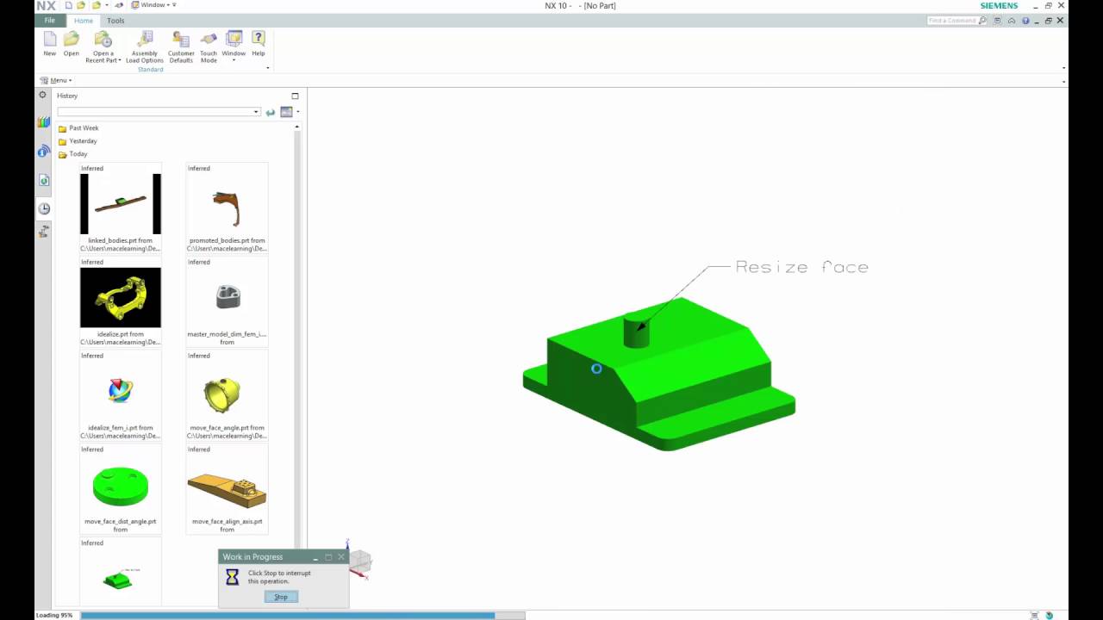Open the File tab
The width and height of the screenshot is (1103, 620).
click(50, 21)
